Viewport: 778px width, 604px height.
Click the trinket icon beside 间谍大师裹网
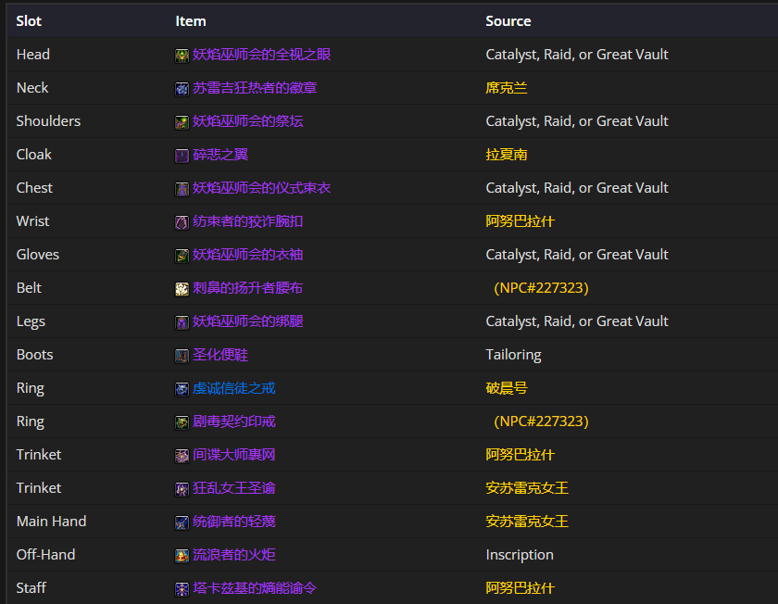[x=182, y=455]
